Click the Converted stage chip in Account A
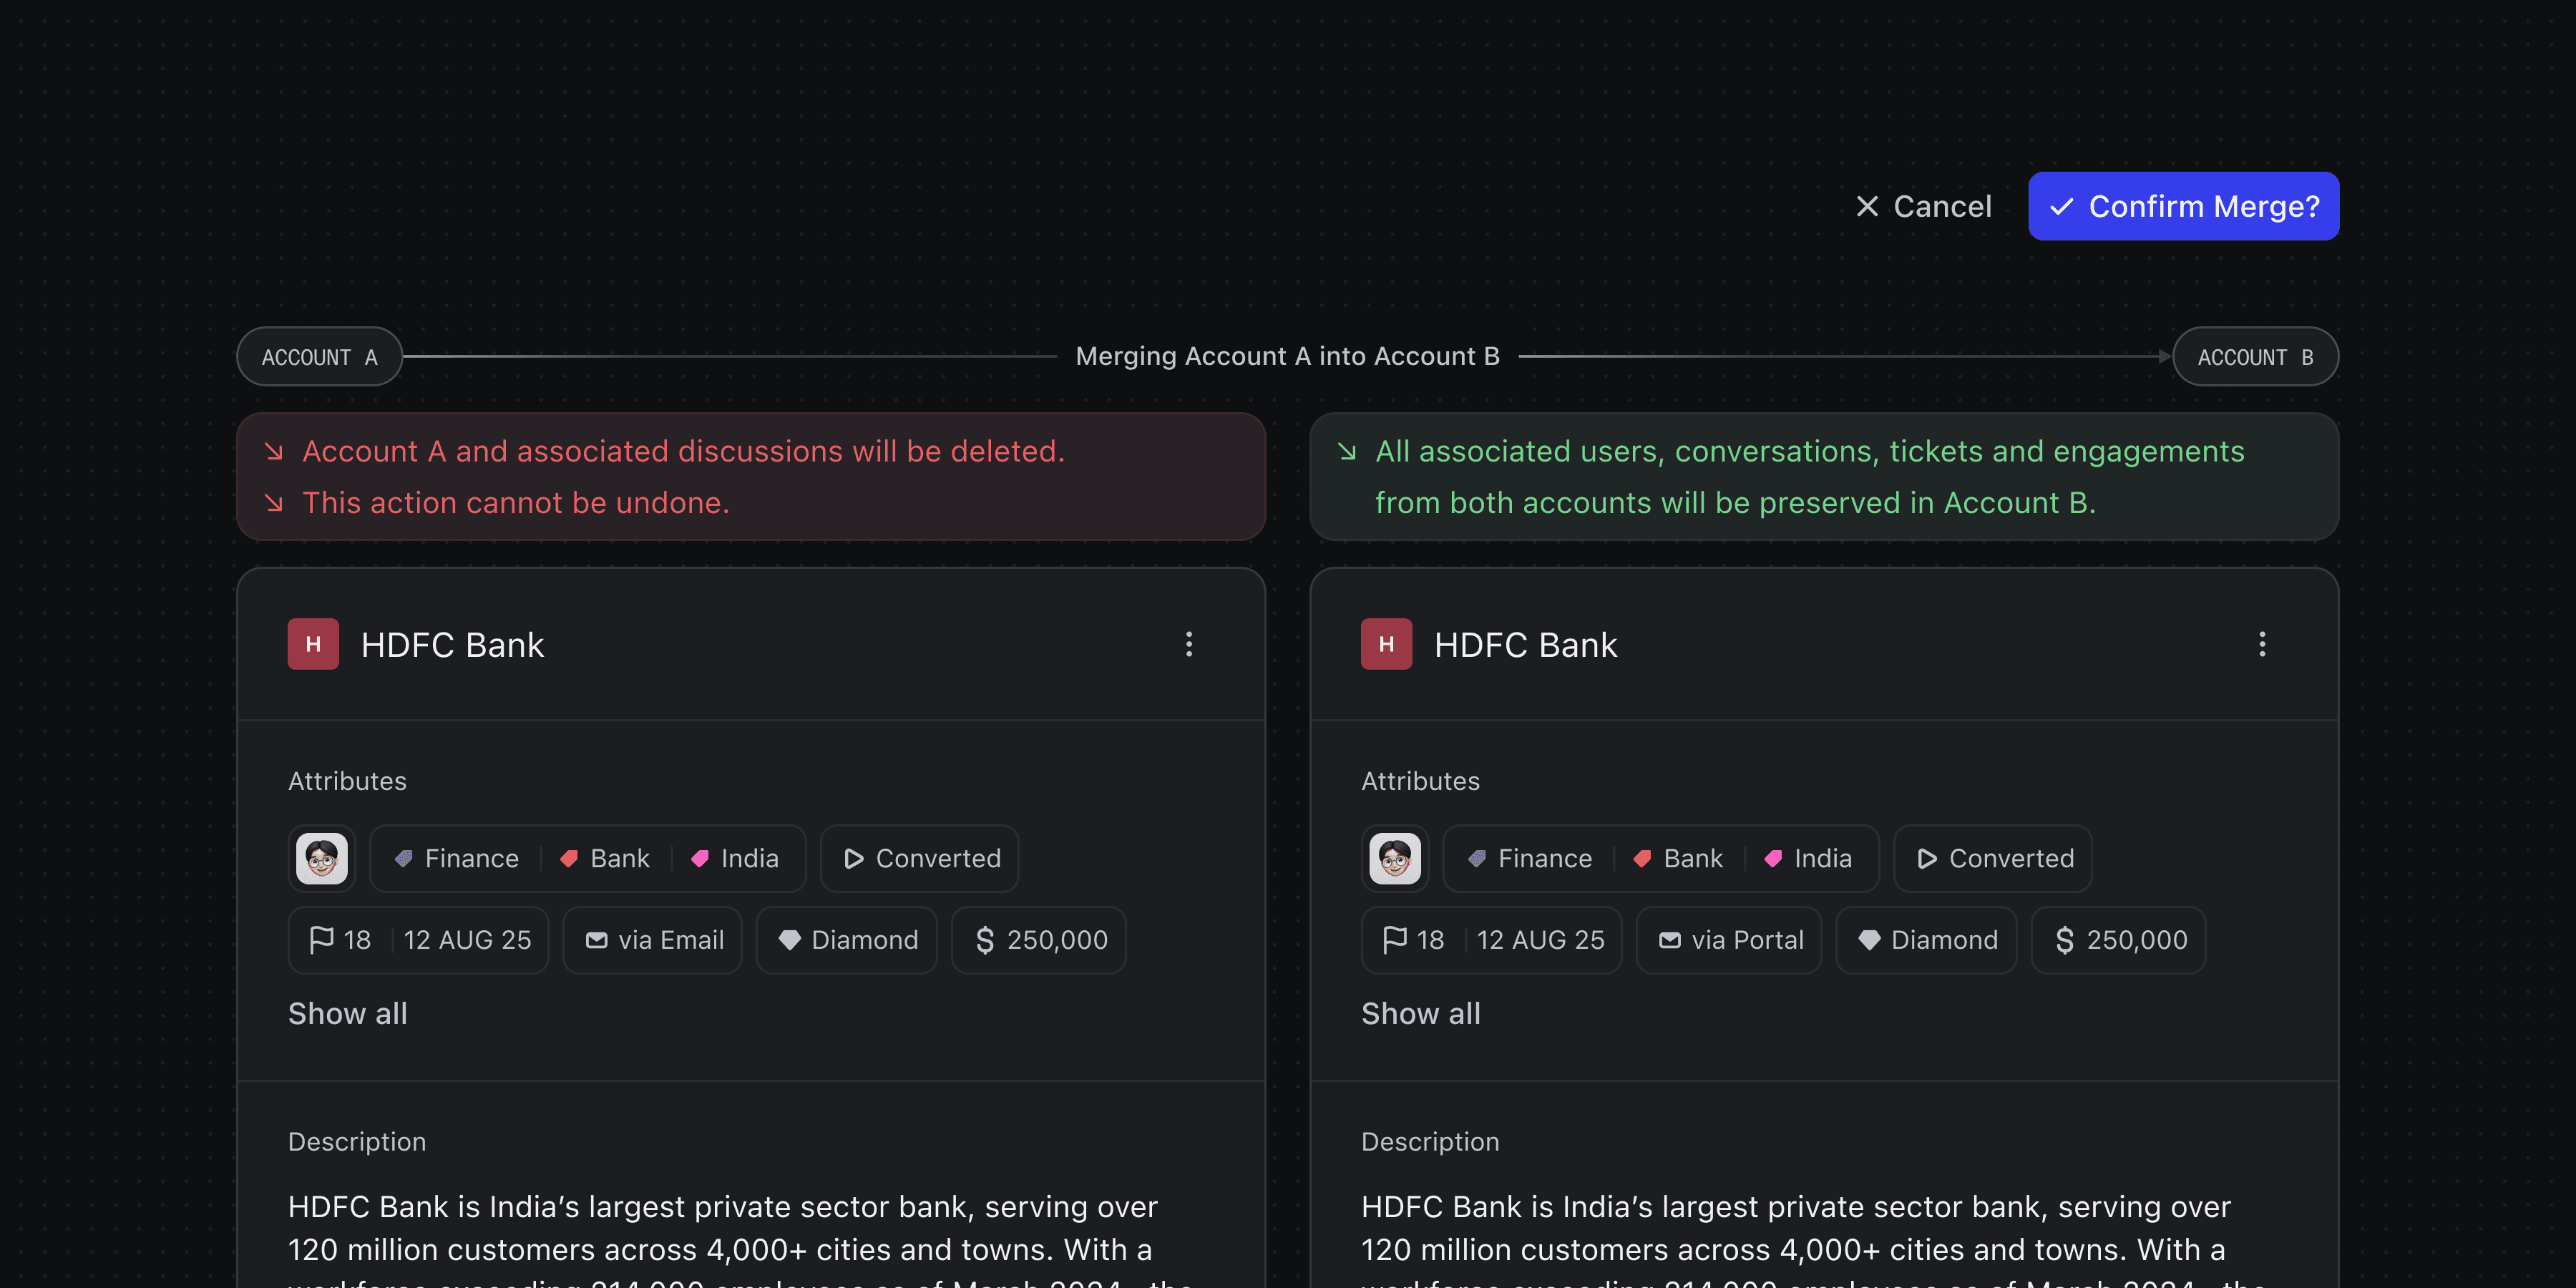The image size is (2576, 1288). [920, 858]
